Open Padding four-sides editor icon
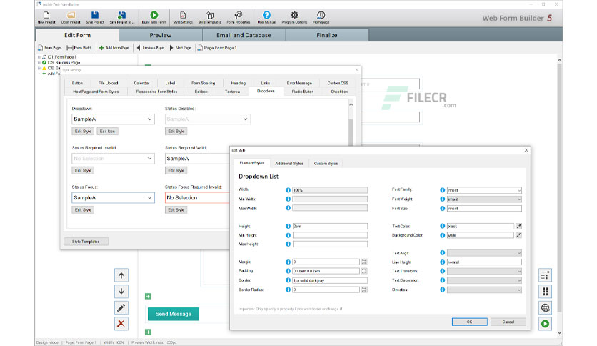 tap(364, 271)
